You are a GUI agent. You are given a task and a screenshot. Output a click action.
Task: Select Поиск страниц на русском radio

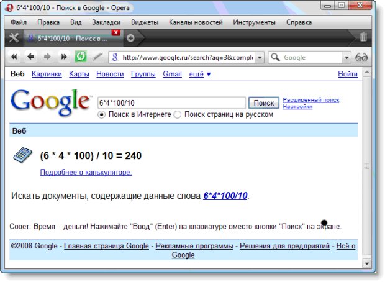(177, 114)
